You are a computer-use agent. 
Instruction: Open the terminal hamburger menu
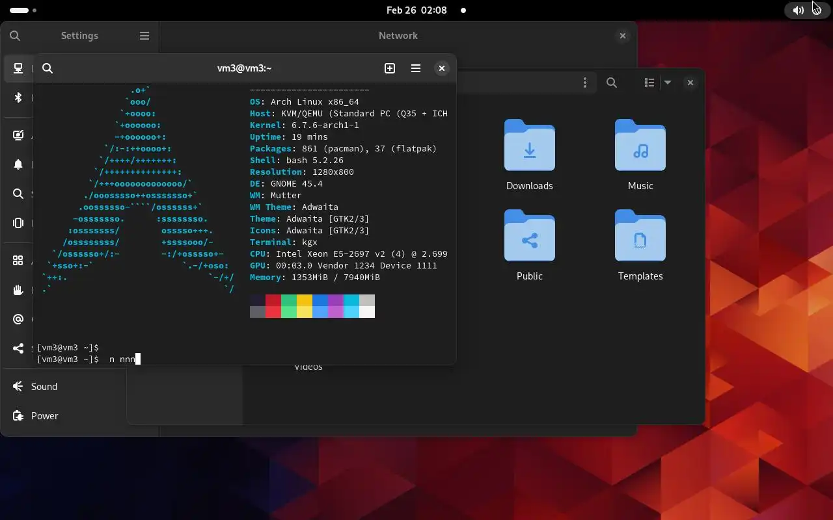click(416, 68)
